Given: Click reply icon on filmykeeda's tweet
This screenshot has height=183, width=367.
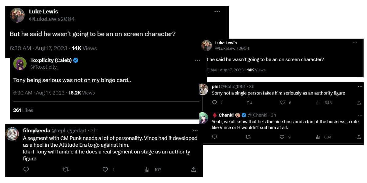Looking at the screenshot, I should pos(26,170).
